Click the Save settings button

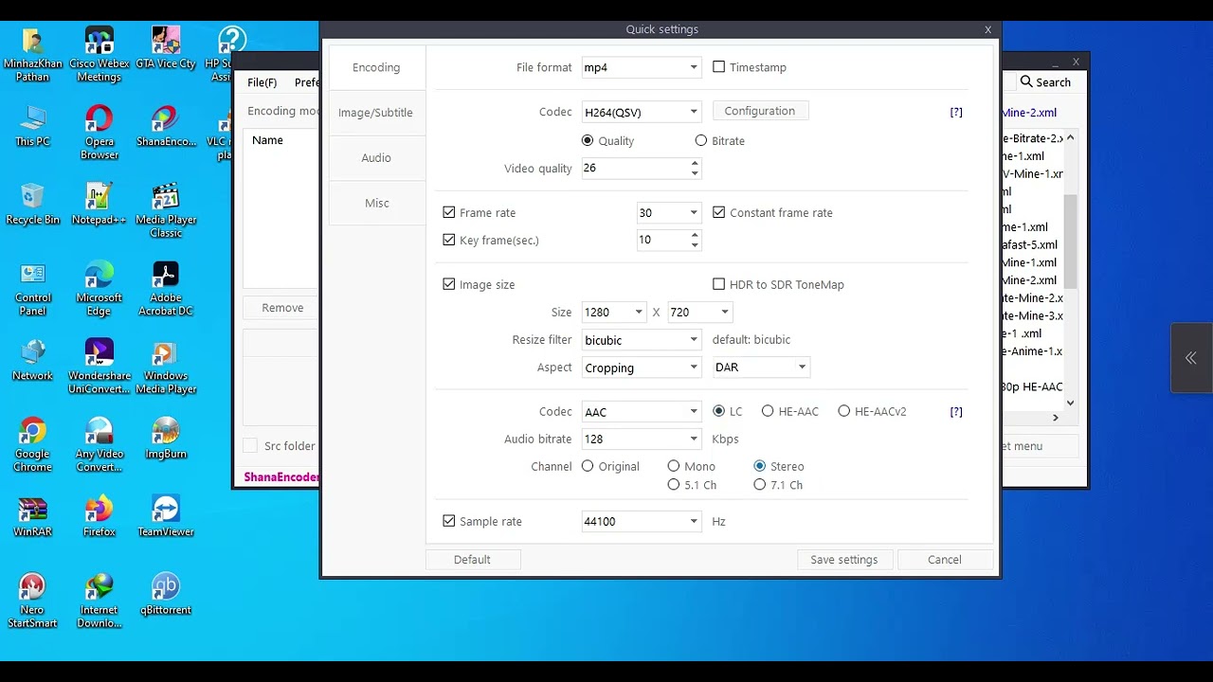[843, 560]
